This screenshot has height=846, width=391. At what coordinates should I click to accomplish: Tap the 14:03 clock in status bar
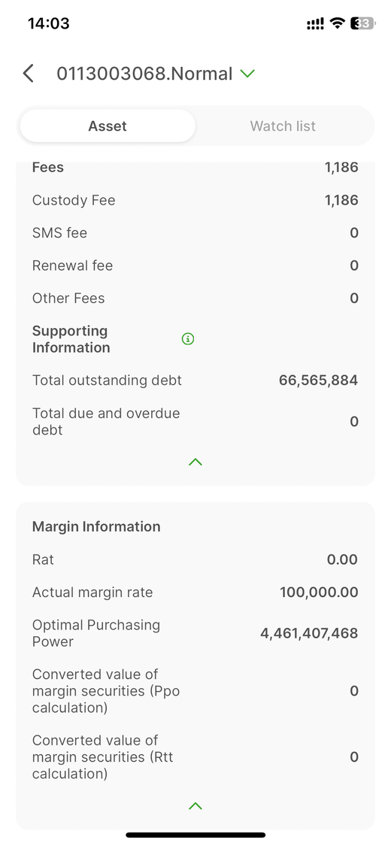point(49,23)
